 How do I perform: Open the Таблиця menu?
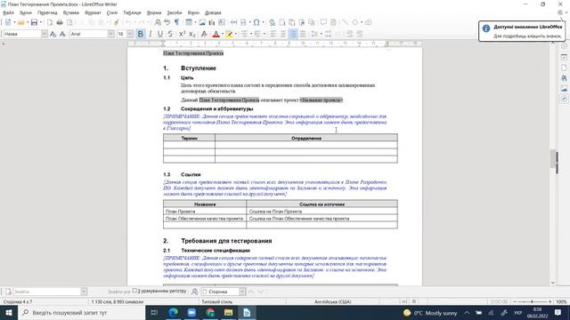(x=132, y=12)
